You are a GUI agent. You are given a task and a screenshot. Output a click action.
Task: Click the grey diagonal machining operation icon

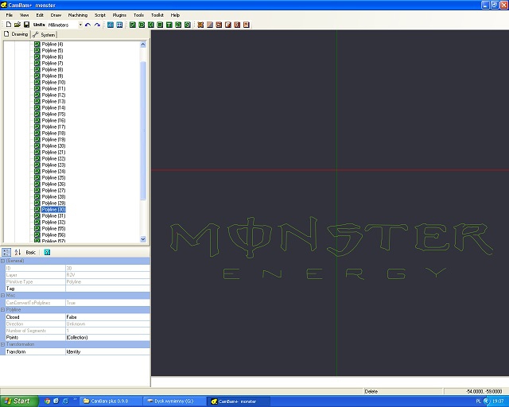coord(210,25)
